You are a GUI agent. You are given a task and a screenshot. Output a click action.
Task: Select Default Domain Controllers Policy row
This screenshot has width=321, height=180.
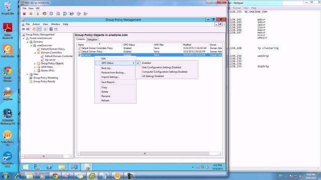(x=149, y=48)
